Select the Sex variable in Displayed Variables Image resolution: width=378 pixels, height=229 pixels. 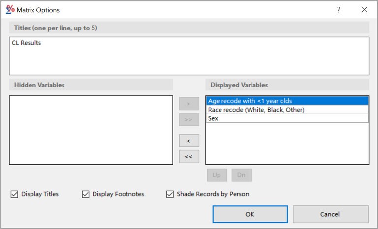tap(287, 118)
